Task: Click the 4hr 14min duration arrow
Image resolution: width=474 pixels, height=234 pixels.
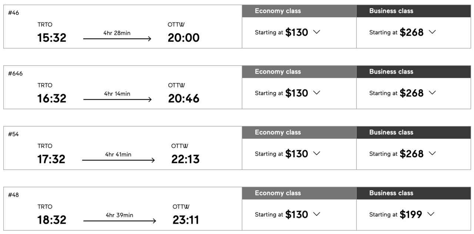Action: [117, 99]
